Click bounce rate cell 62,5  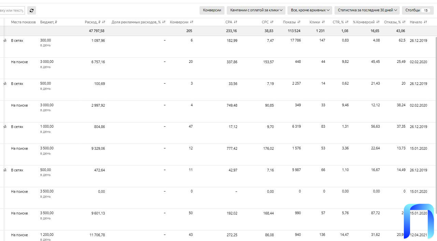pos(402,40)
